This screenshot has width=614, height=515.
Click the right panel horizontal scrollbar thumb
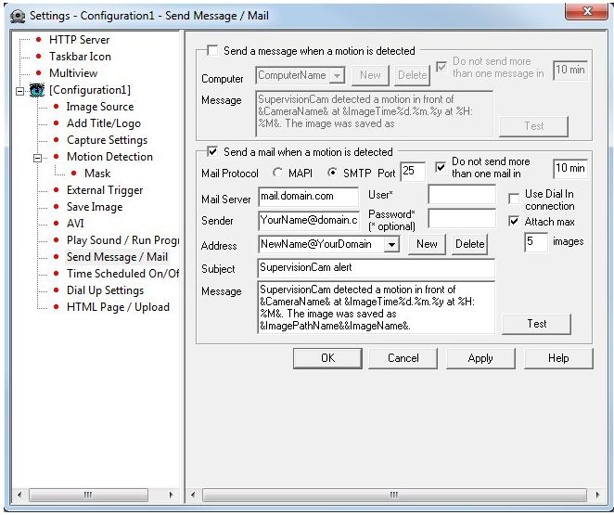pyautogui.click(x=394, y=495)
